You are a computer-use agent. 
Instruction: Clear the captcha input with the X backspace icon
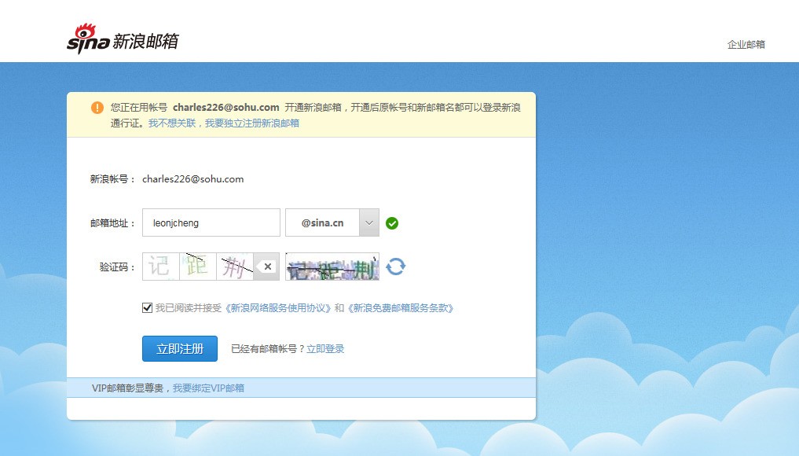pyautogui.click(x=266, y=267)
